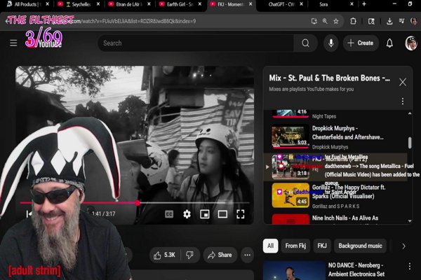Dislike the video with thumbs down
The height and width of the screenshot is (280, 421).
(190, 255)
